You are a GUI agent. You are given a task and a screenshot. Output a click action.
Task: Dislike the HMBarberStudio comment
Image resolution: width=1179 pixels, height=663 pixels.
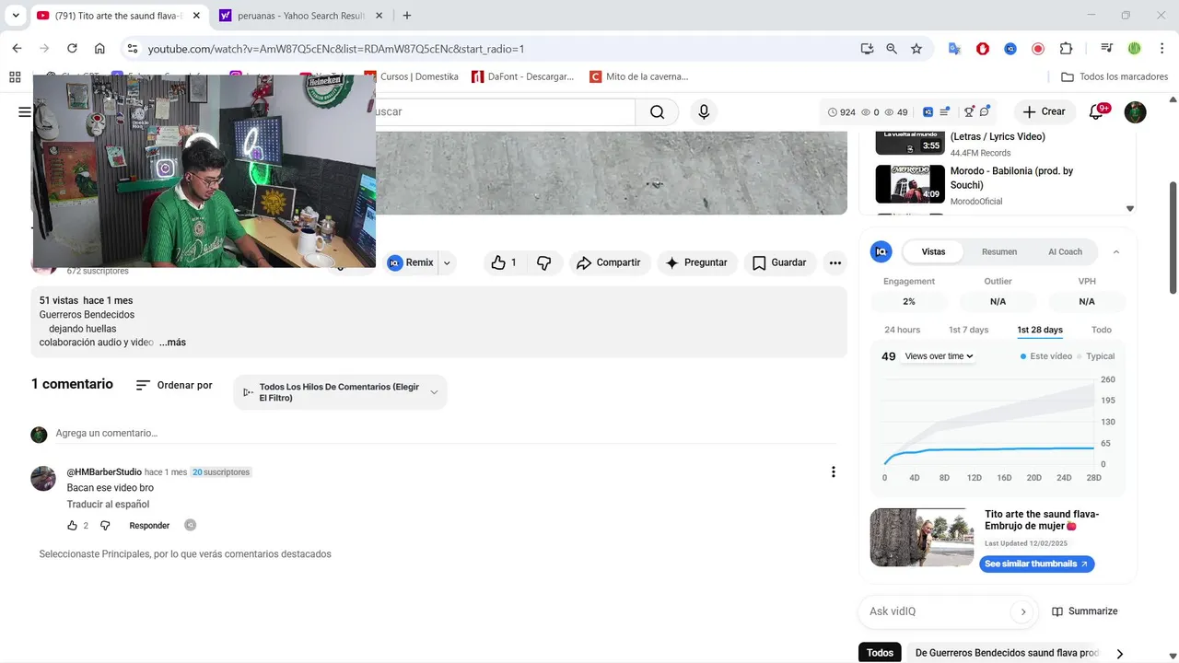tap(105, 526)
